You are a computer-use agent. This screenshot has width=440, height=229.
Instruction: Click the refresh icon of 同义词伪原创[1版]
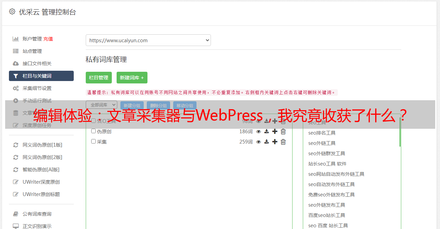[x=15, y=145]
